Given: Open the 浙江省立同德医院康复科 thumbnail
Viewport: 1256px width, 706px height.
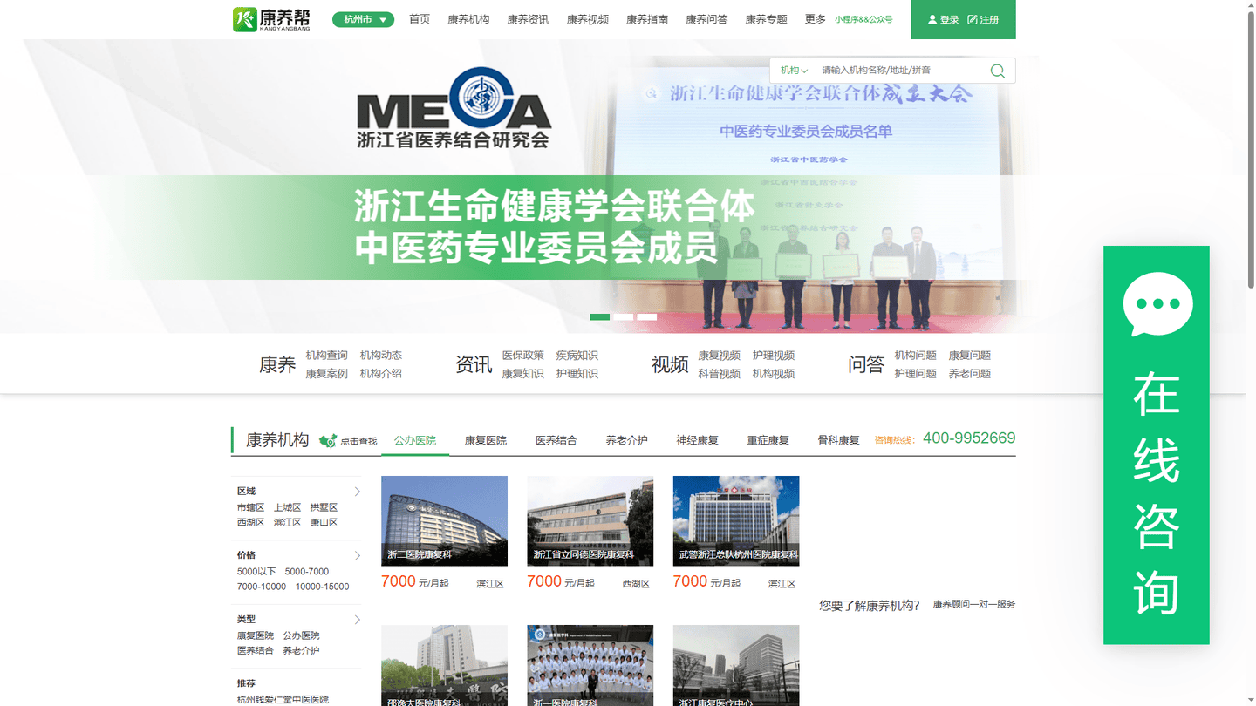Looking at the screenshot, I should pyautogui.click(x=590, y=520).
